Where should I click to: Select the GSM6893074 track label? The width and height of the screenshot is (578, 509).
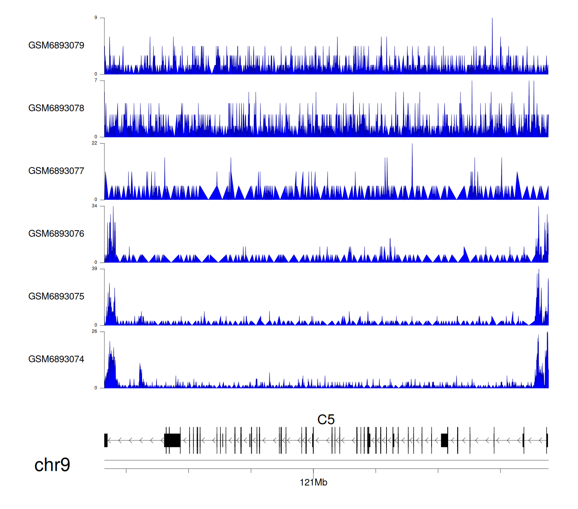click(56, 359)
